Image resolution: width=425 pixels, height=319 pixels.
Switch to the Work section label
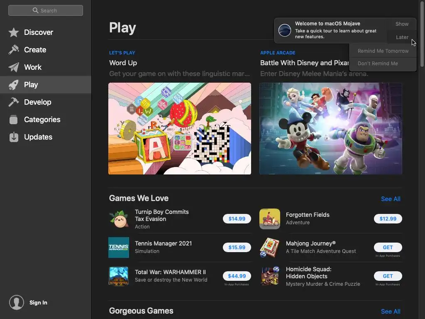pos(33,67)
